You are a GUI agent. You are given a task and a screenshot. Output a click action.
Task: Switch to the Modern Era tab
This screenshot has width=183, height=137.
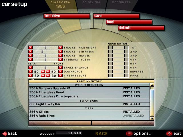click(x=121, y=2)
